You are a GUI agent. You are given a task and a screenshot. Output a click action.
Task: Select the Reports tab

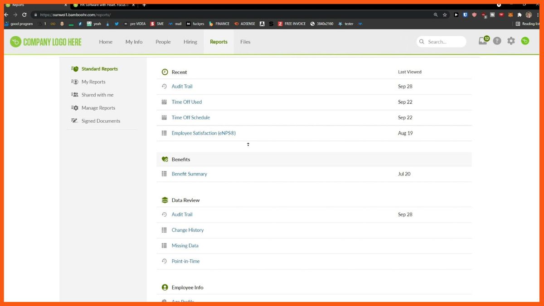click(219, 42)
